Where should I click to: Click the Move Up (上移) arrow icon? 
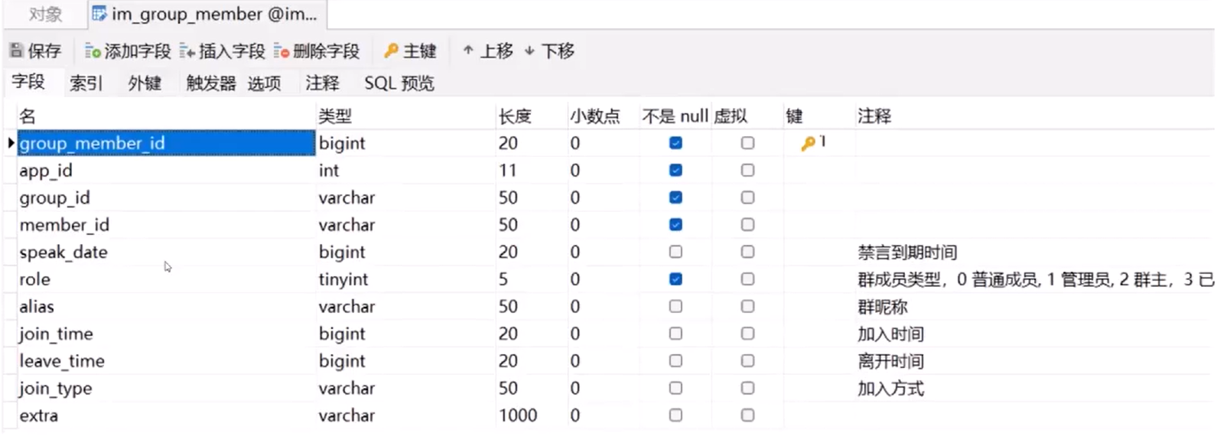tap(468, 50)
